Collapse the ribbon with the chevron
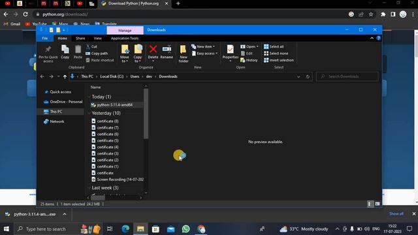The height and width of the screenshot is (235, 418). coord(372,38)
